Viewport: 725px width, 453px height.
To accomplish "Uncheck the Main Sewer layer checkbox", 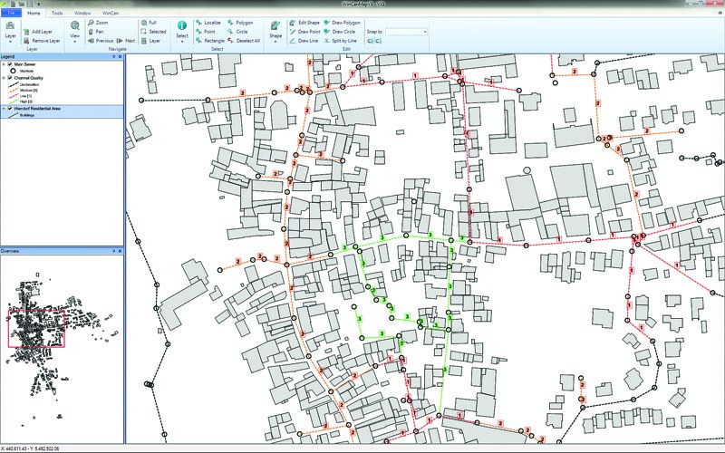I will (x=9, y=65).
